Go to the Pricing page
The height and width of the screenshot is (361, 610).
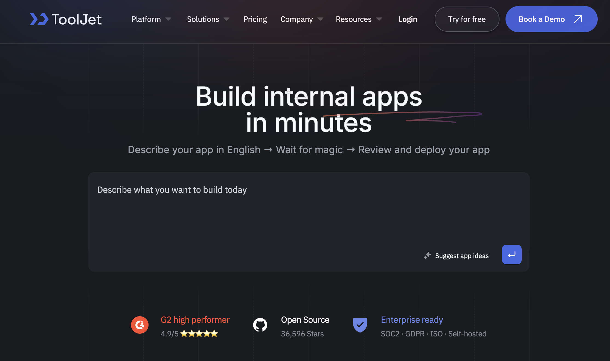coord(255,19)
